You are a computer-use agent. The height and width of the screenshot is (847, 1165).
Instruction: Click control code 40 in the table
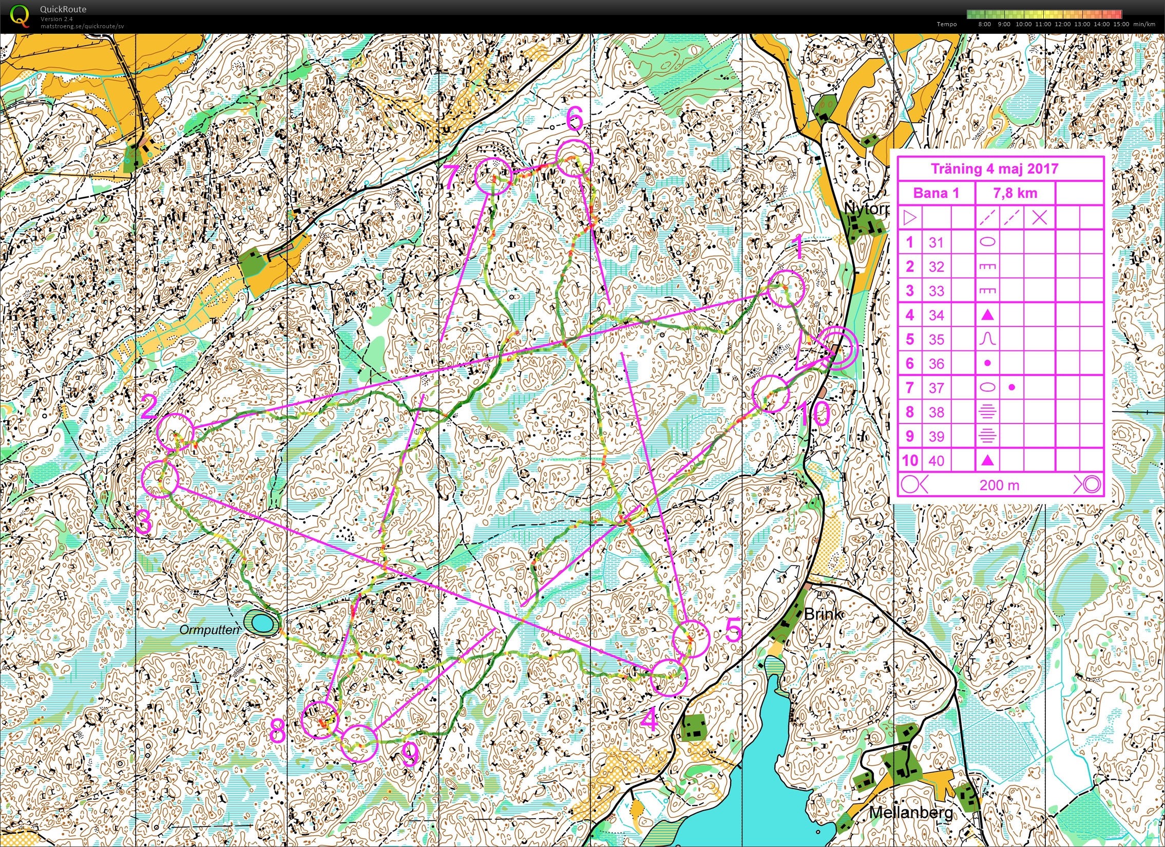[x=936, y=460]
